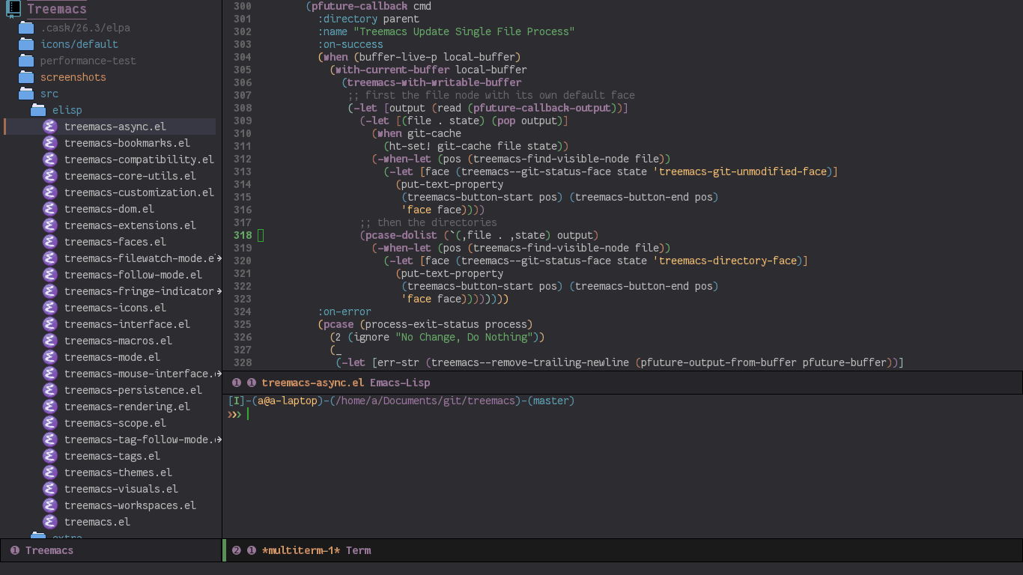Click the window 2 badge on the terminal modeline
This screenshot has height=575, width=1023.
[237, 550]
